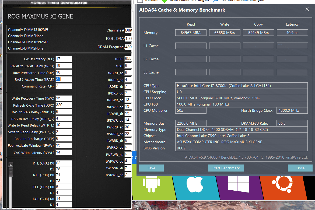
Task: Click the empty L3 Cache Latency box
Action: [x=292, y=72]
